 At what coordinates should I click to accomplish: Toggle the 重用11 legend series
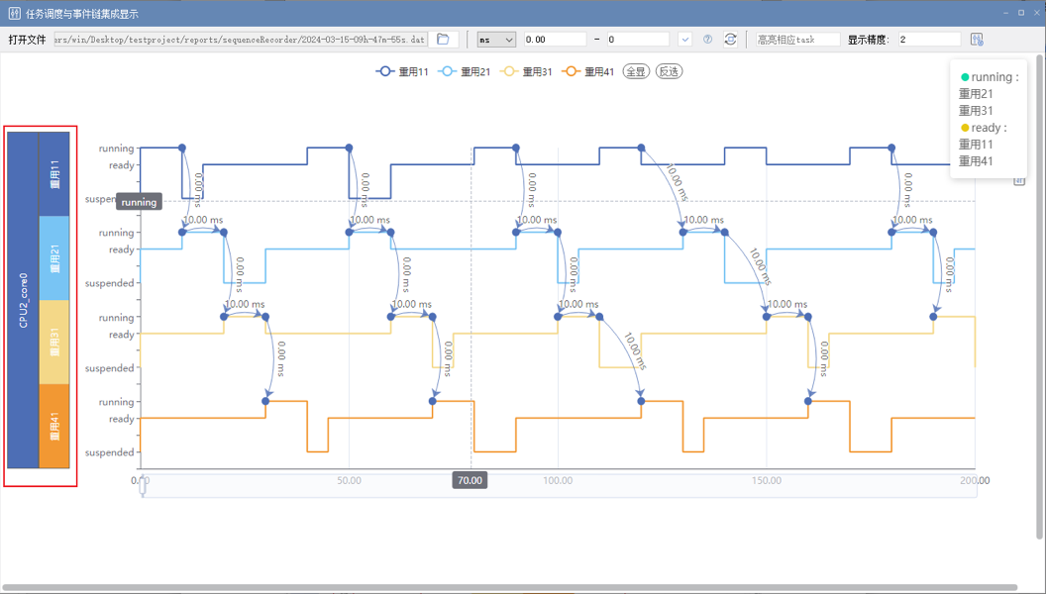click(402, 71)
